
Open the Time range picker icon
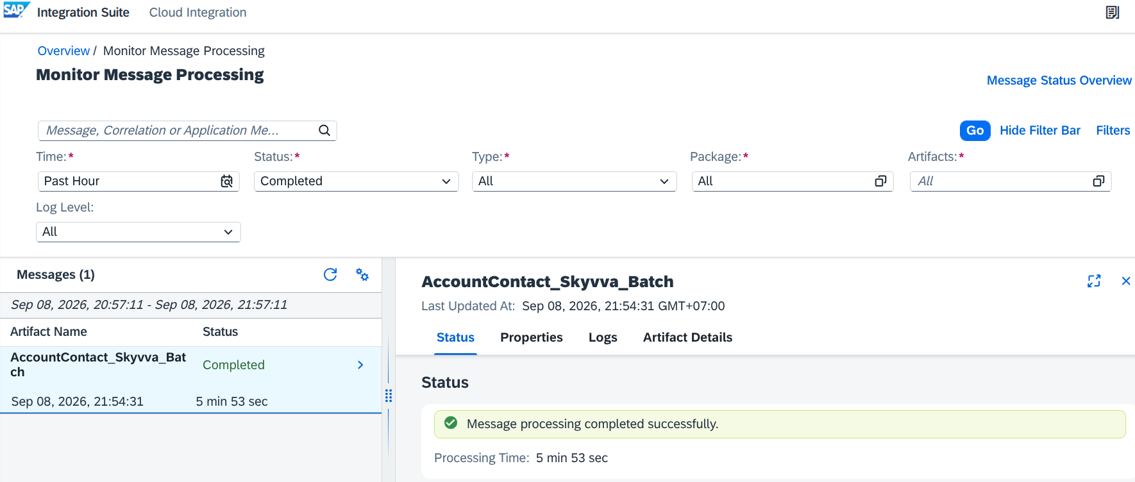(226, 181)
